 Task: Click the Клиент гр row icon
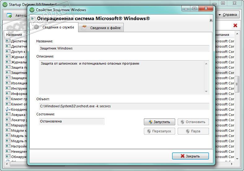tap(8, 99)
